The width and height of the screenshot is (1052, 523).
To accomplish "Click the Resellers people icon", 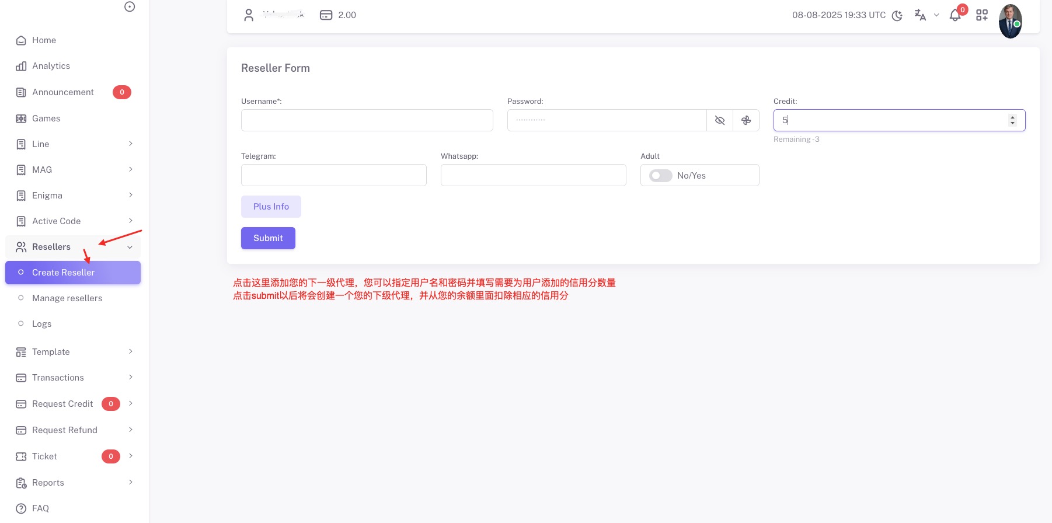I will 21,247.
